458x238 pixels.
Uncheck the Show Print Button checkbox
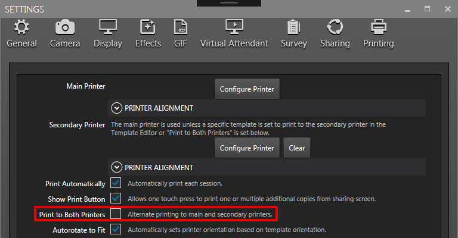click(116, 198)
